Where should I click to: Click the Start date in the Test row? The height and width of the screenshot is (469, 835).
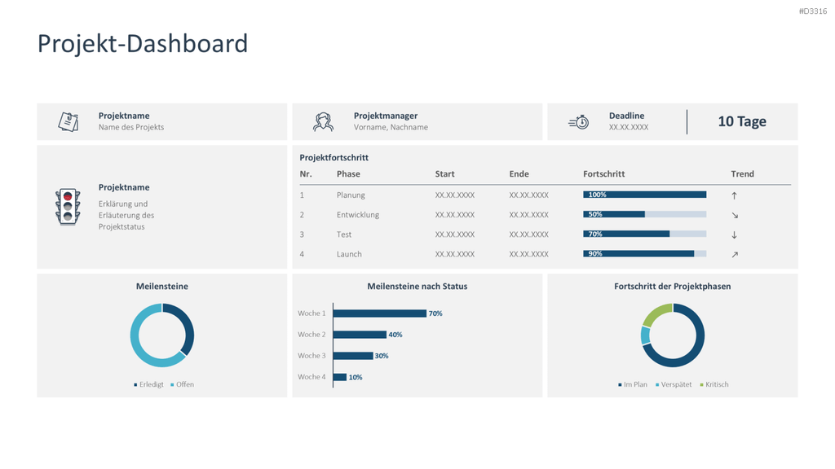(x=455, y=234)
